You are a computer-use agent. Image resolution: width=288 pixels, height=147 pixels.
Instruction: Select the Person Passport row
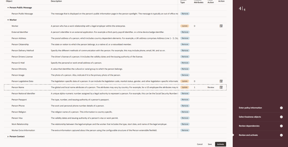pos(115,100)
